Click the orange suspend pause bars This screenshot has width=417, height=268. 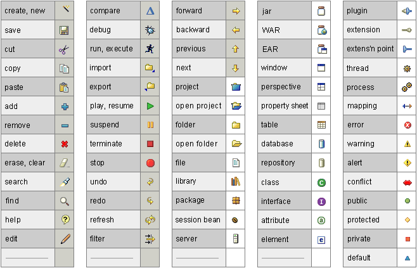(x=150, y=125)
